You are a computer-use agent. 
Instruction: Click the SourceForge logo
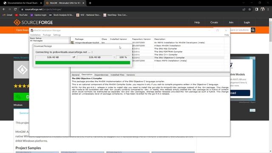[33, 23]
